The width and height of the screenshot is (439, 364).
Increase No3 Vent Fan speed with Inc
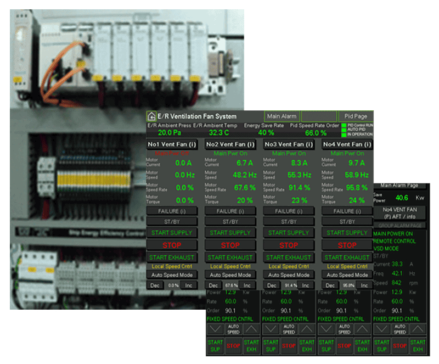tap(306, 285)
